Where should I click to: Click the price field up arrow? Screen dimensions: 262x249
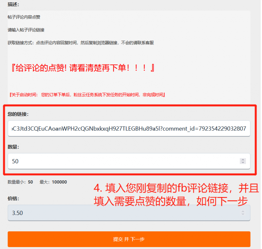point(243,211)
